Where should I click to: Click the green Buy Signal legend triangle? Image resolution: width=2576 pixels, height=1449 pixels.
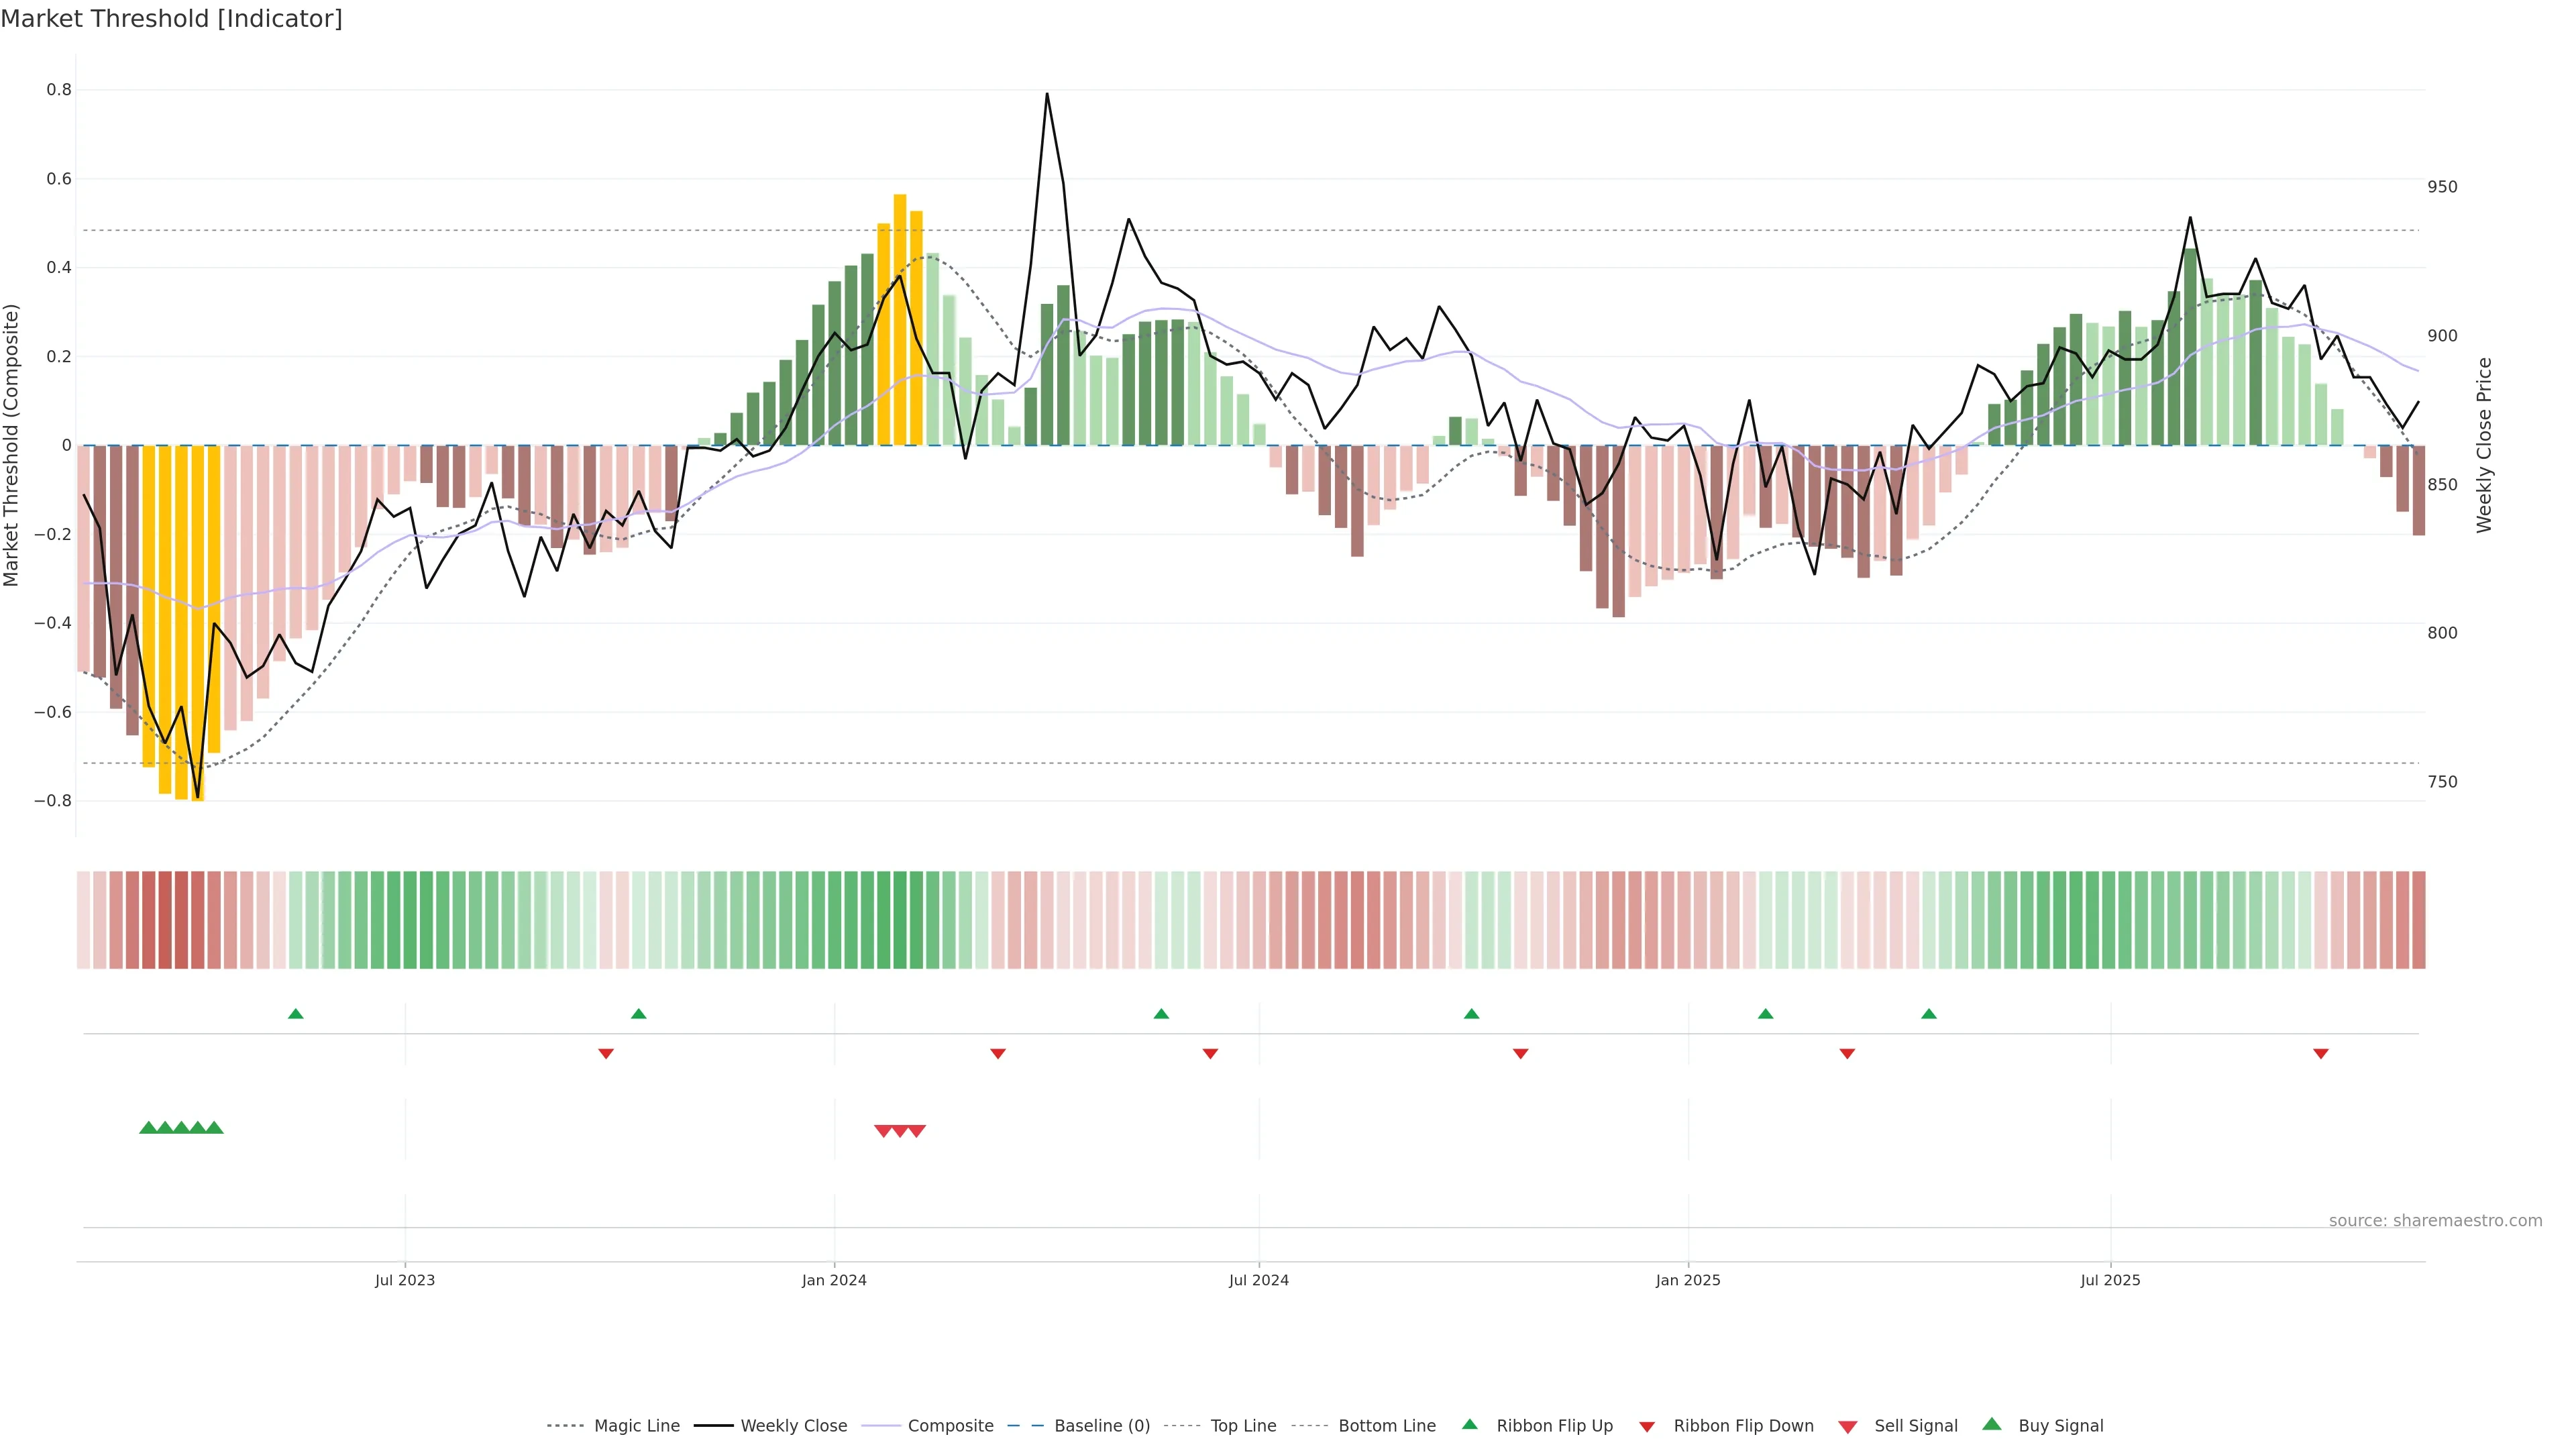click(x=1992, y=1424)
